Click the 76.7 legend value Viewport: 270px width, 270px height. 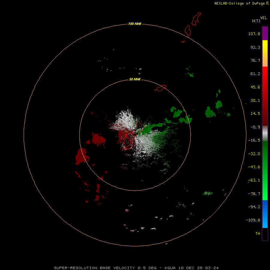point(255,60)
